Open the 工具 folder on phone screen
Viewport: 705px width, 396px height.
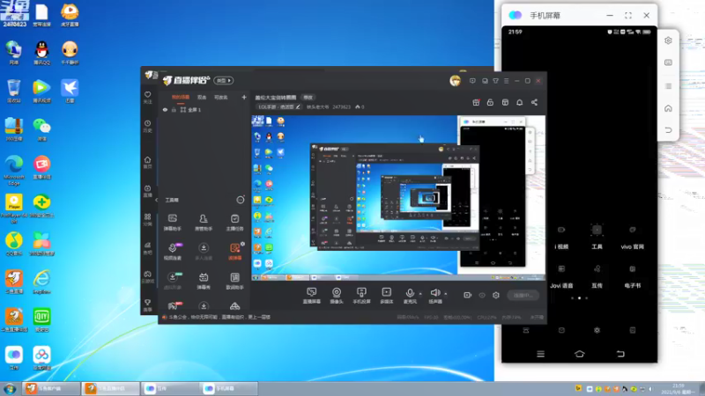pyautogui.click(x=597, y=237)
